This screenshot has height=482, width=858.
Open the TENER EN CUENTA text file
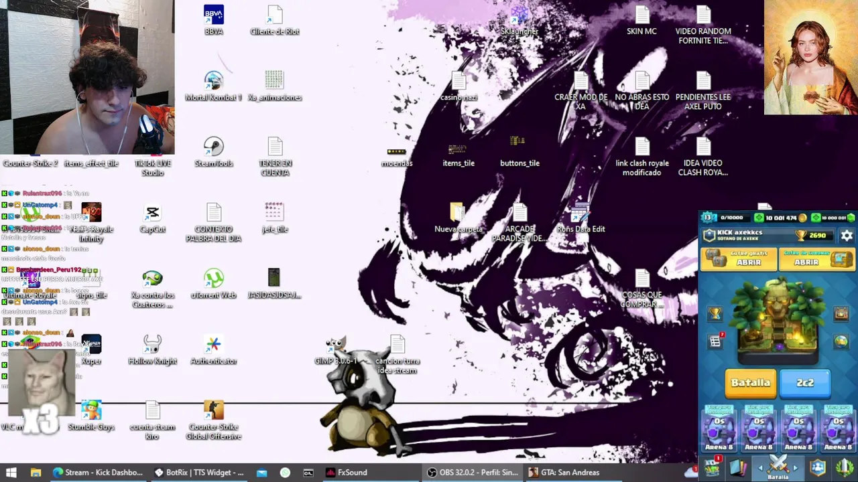coord(274,157)
